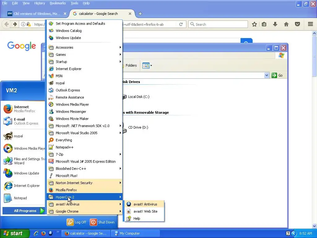Open Firefox Bookmarks menu
Screen dimensions: 317x238
click(58, 3)
